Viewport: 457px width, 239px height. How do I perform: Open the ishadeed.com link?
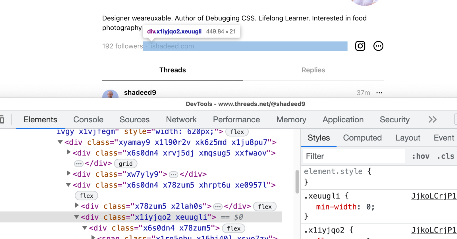[172, 46]
